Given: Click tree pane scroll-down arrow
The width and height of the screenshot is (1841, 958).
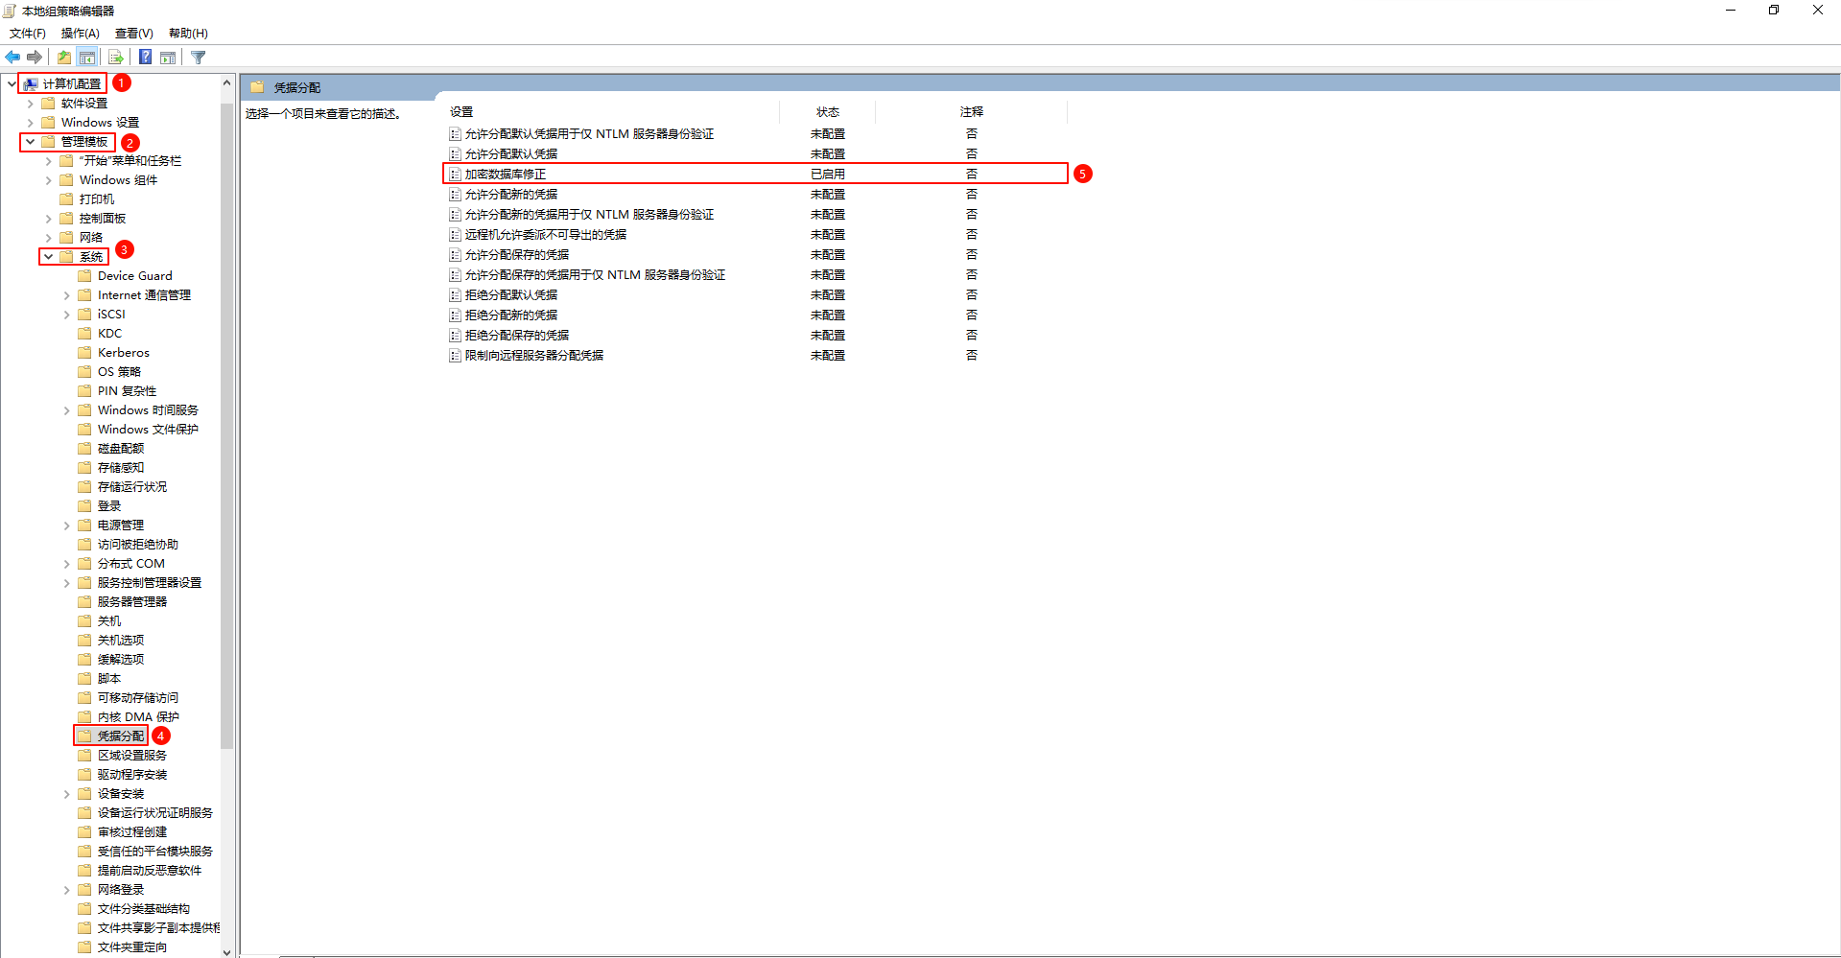Looking at the screenshot, I should click(226, 951).
